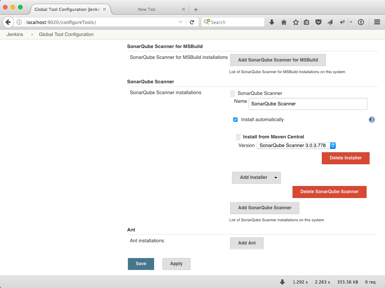The height and width of the screenshot is (288, 385).
Task: Open dropdown arrow next to bug extension
Action: (351, 22)
